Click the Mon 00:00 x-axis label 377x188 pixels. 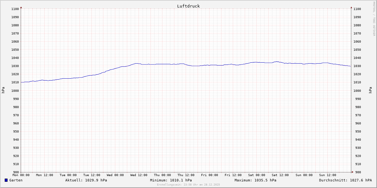click(21, 175)
